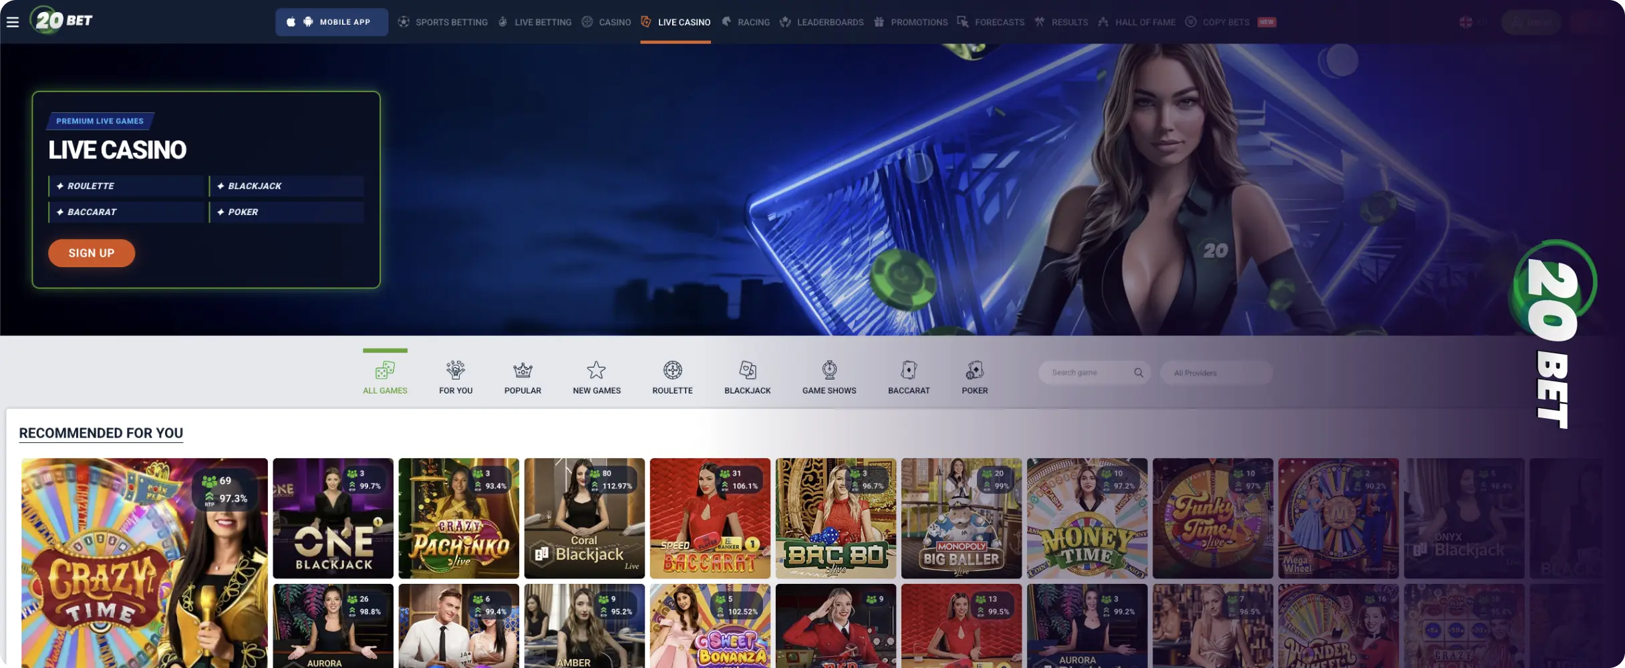Open the hamburger menu icon
The image size is (1625, 668).
coord(13,22)
